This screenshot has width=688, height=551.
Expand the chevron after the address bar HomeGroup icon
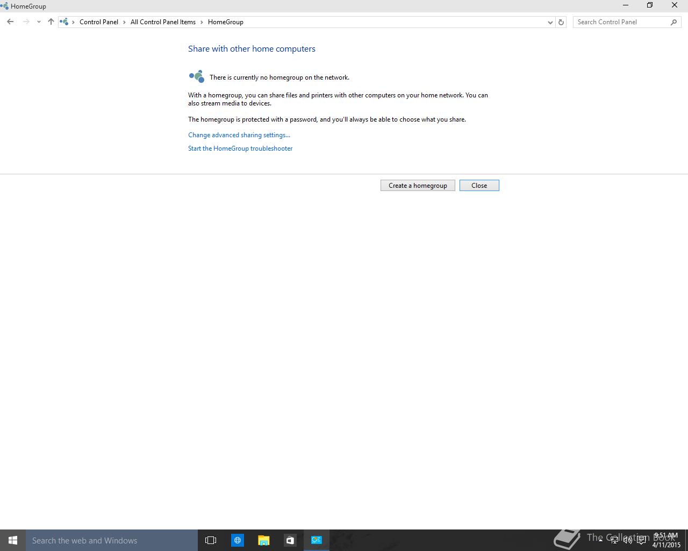(74, 22)
